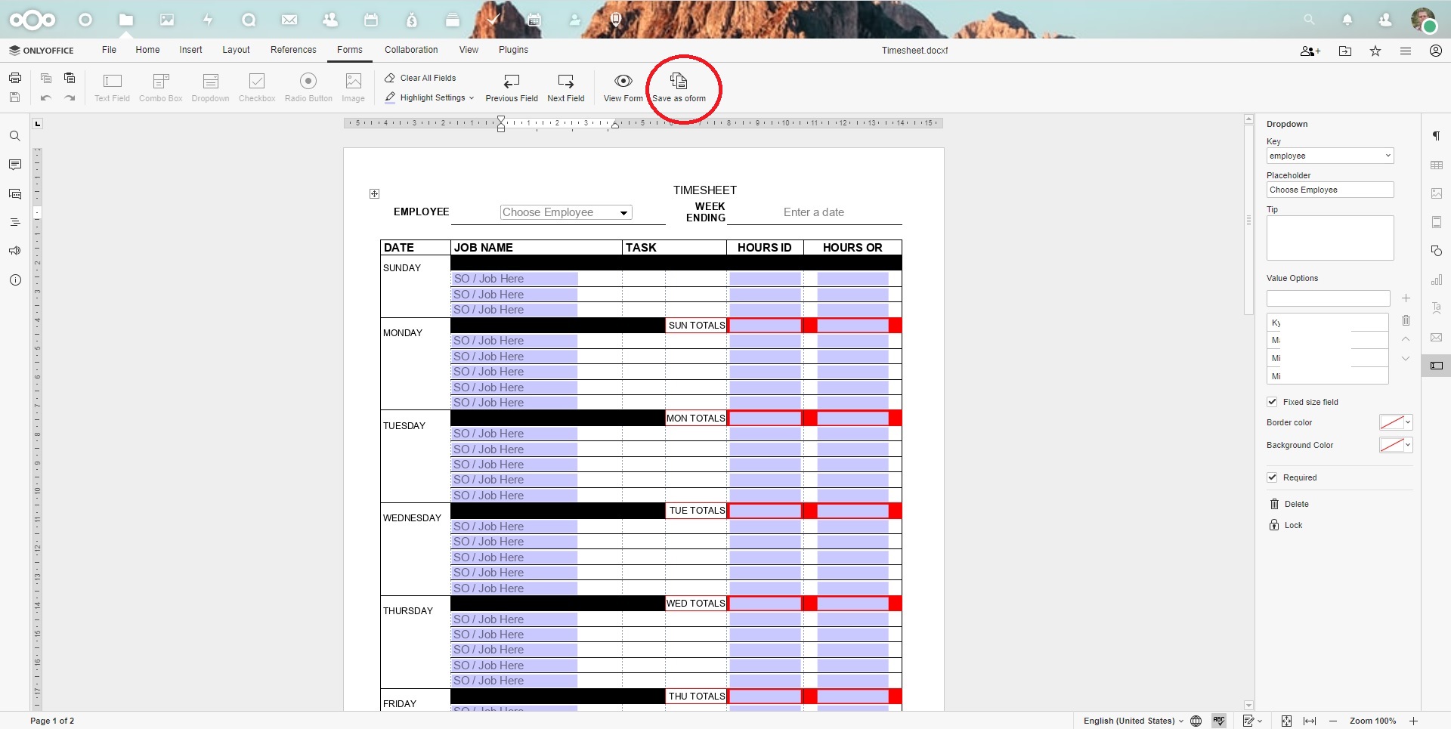The width and height of the screenshot is (1451, 729).
Task: Open Track Changes status dropdown
Action: (x=1252, y=721)
